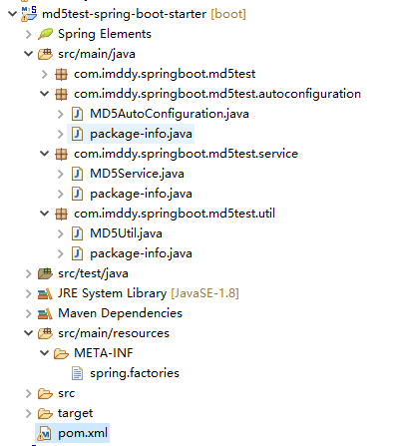Click the src/main/java source folder icon
This screenshot has width=394, height=446.
coord(45,54)
